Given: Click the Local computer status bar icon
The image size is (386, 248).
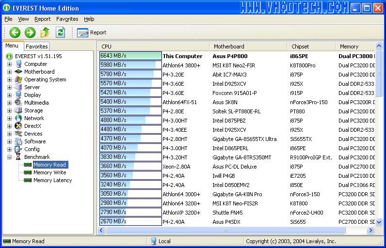Looking at the screenshot, I should click(154, 241).
